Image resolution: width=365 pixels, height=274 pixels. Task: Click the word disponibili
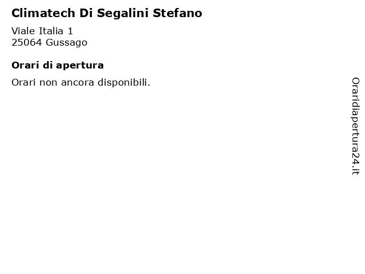click(124, 83)
